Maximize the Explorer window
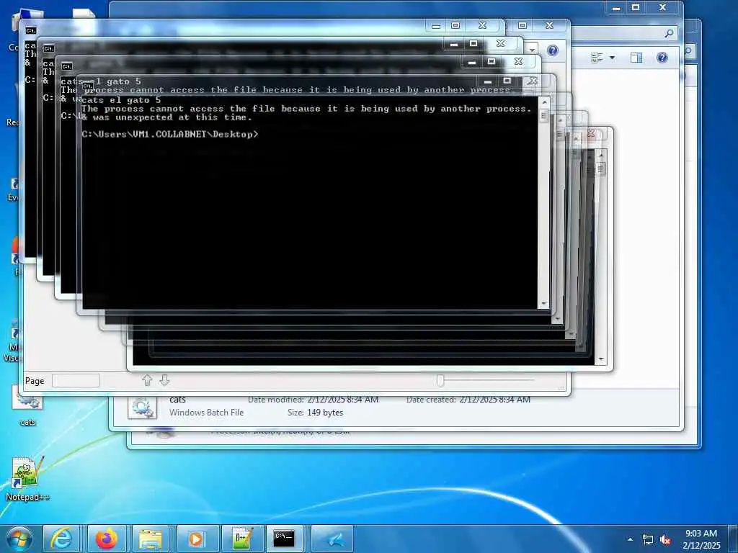 (636, 7)
